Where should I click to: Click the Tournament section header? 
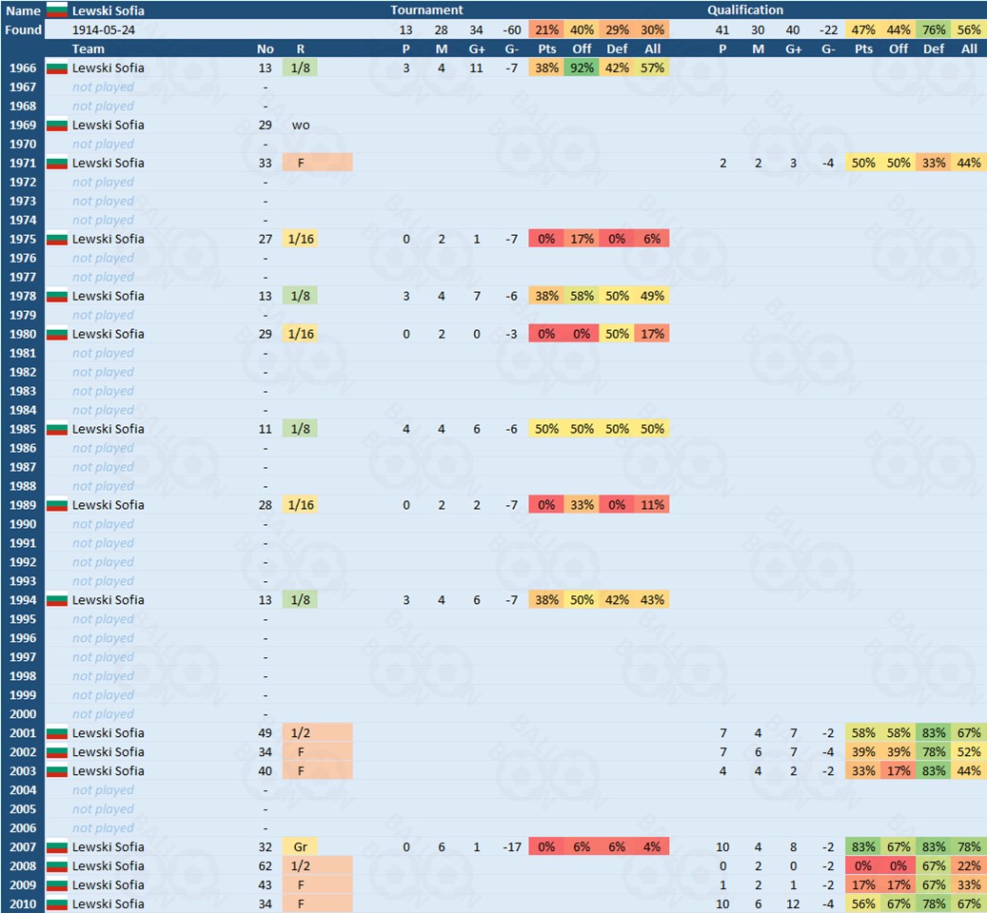426,10
